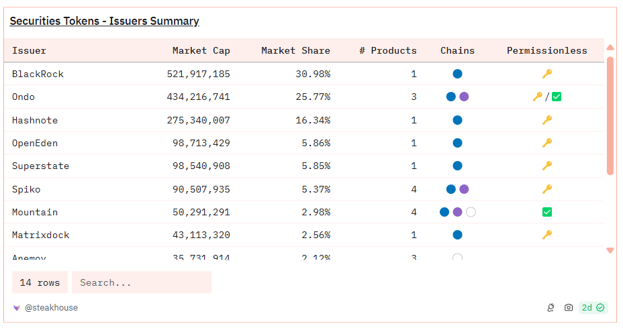Click Mountain's green checkmark icon
The height and width of the screenshot is (328, 623).
[x=547, y=212]
